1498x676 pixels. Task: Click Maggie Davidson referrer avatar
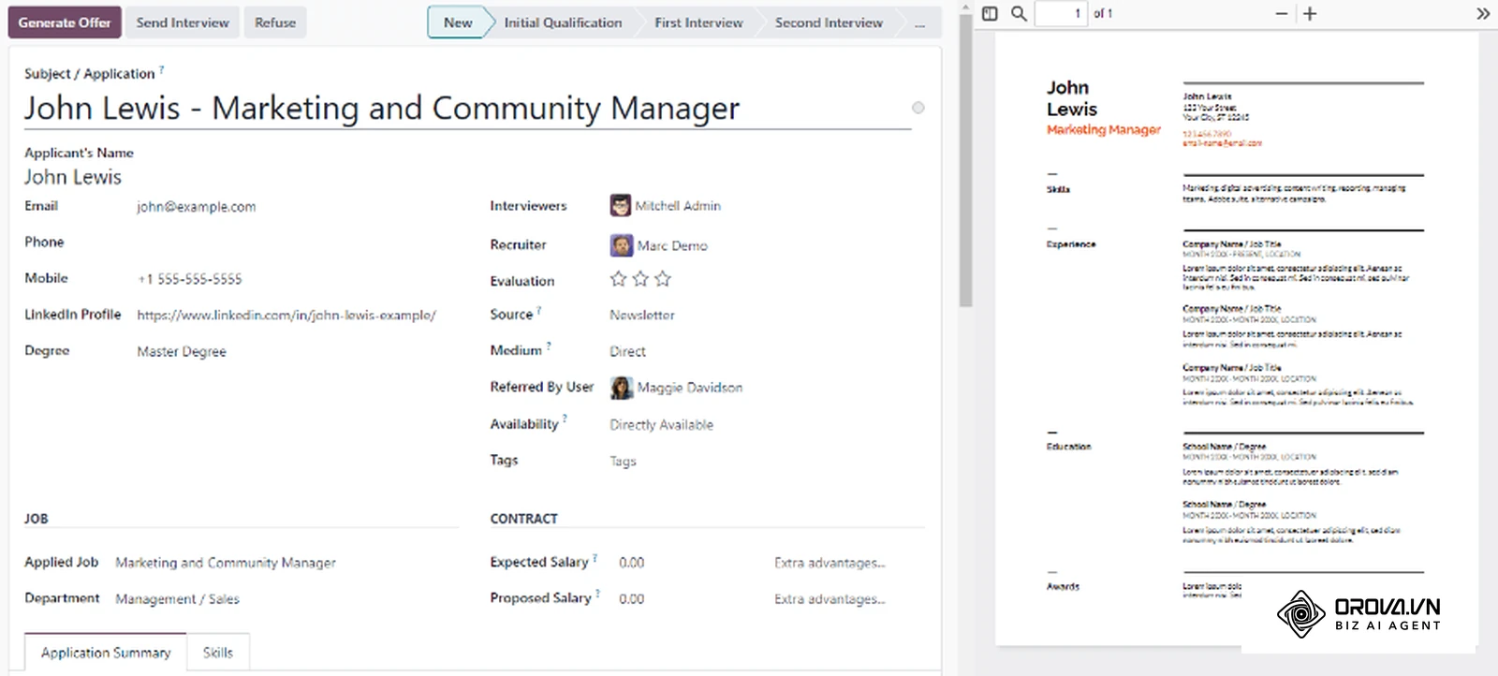(x=621, y=387)
